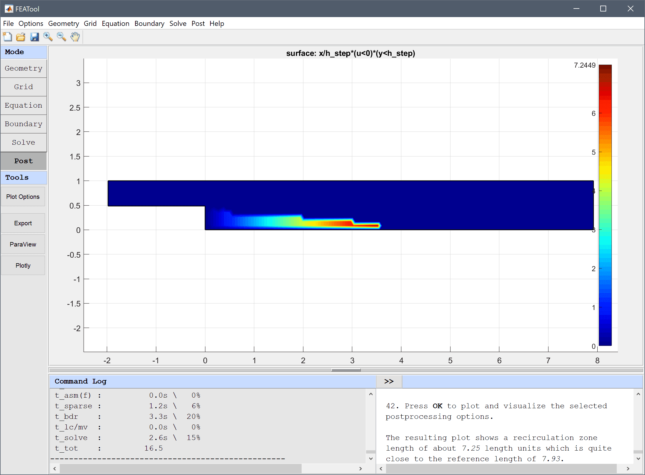This screenshot has width=645, height=475.
Task: Open the Solve menu
Action: [x=178, y=24]
